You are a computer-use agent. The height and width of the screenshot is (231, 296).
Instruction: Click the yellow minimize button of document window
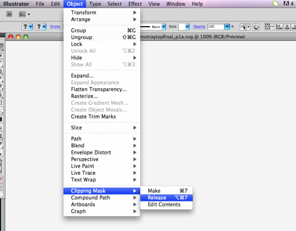[x=18, y=37]
